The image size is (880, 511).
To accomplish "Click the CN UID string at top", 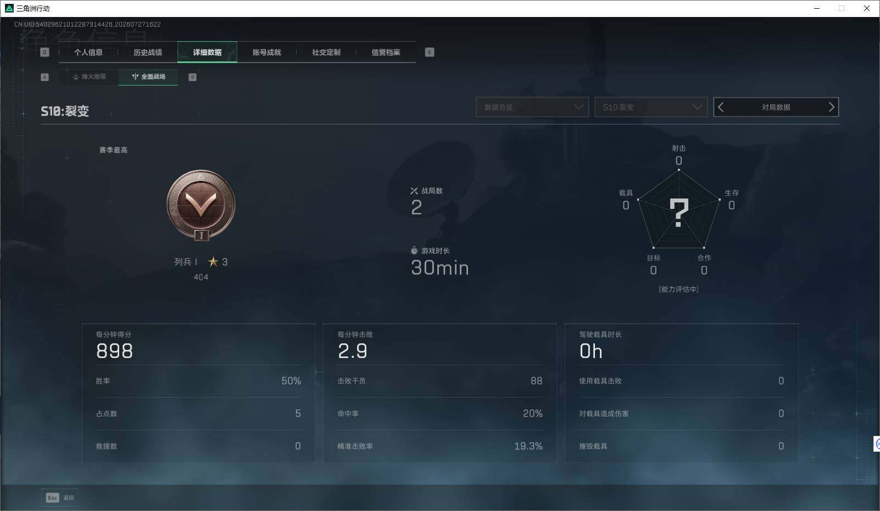I will (87, 24).
